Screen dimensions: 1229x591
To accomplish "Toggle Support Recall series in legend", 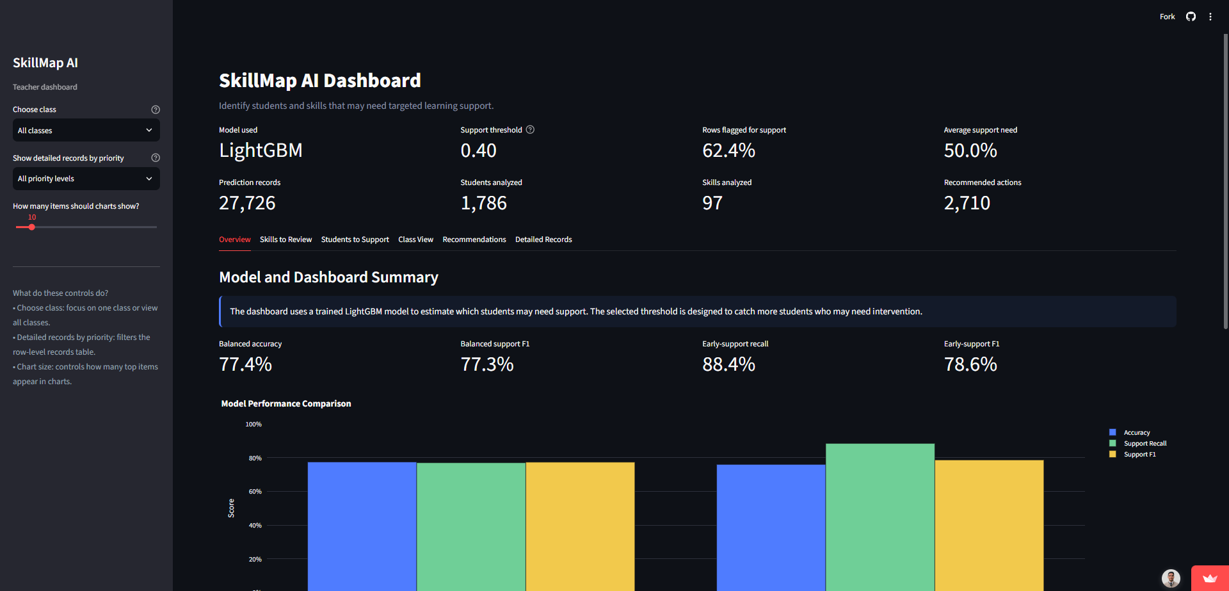I will coord(1138,443).
